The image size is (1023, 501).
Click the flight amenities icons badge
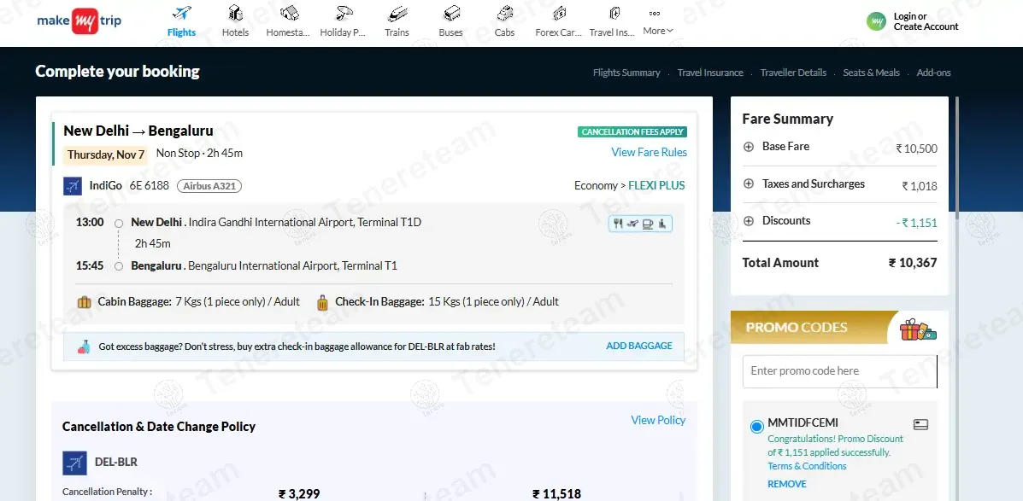640,224
